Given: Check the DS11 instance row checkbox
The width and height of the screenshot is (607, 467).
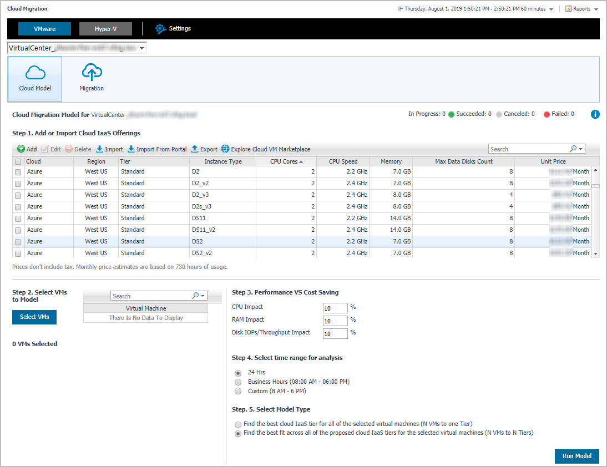Looking at the screenshot, I should (x=18, y=219).
